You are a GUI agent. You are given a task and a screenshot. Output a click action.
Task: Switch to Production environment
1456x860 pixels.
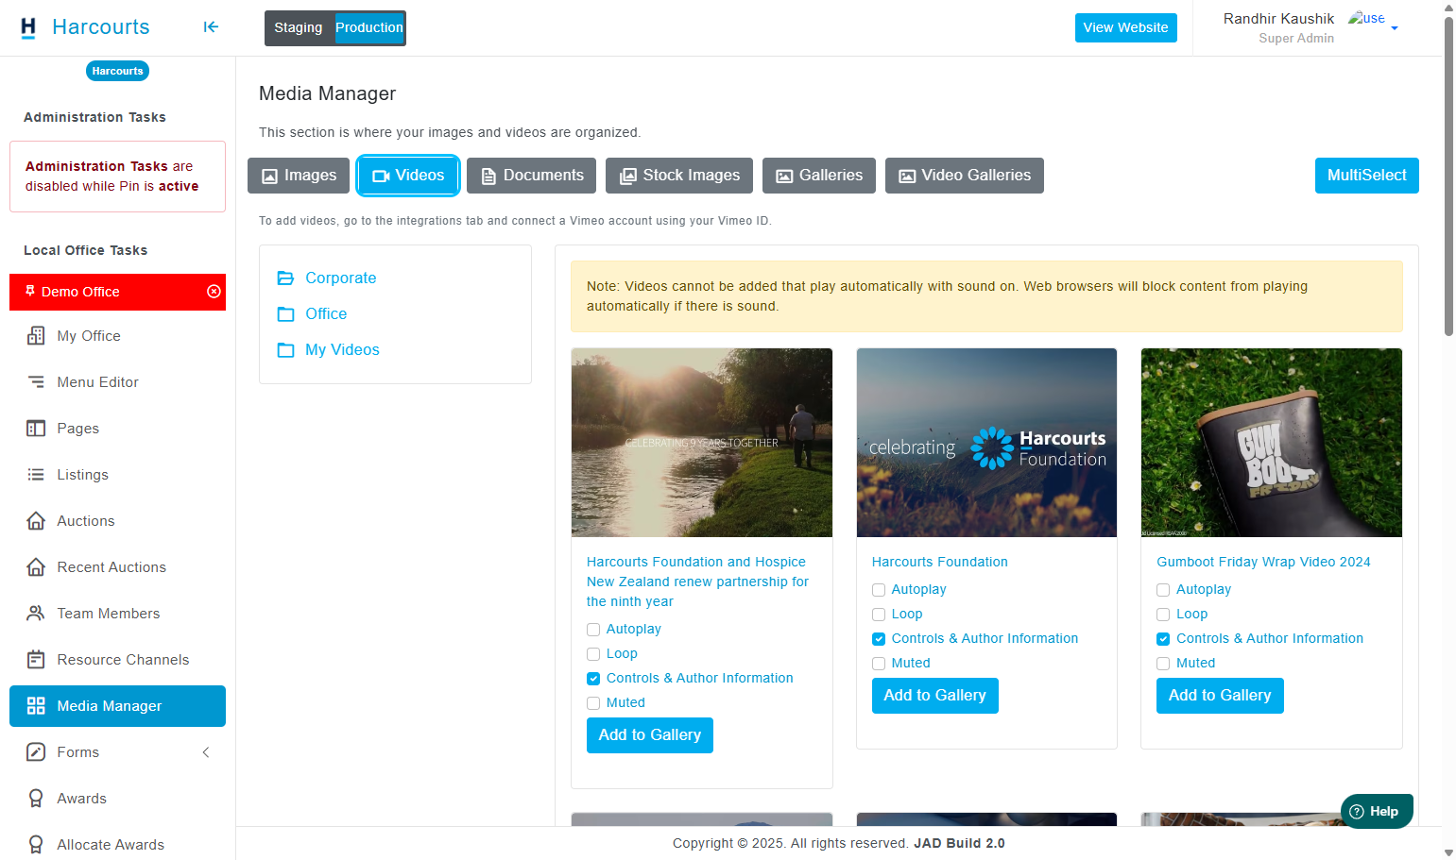click(369, 27)
